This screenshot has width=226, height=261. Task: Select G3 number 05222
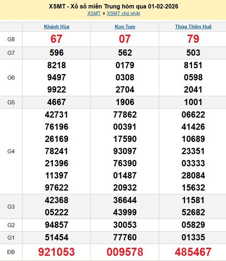[56, 213]
